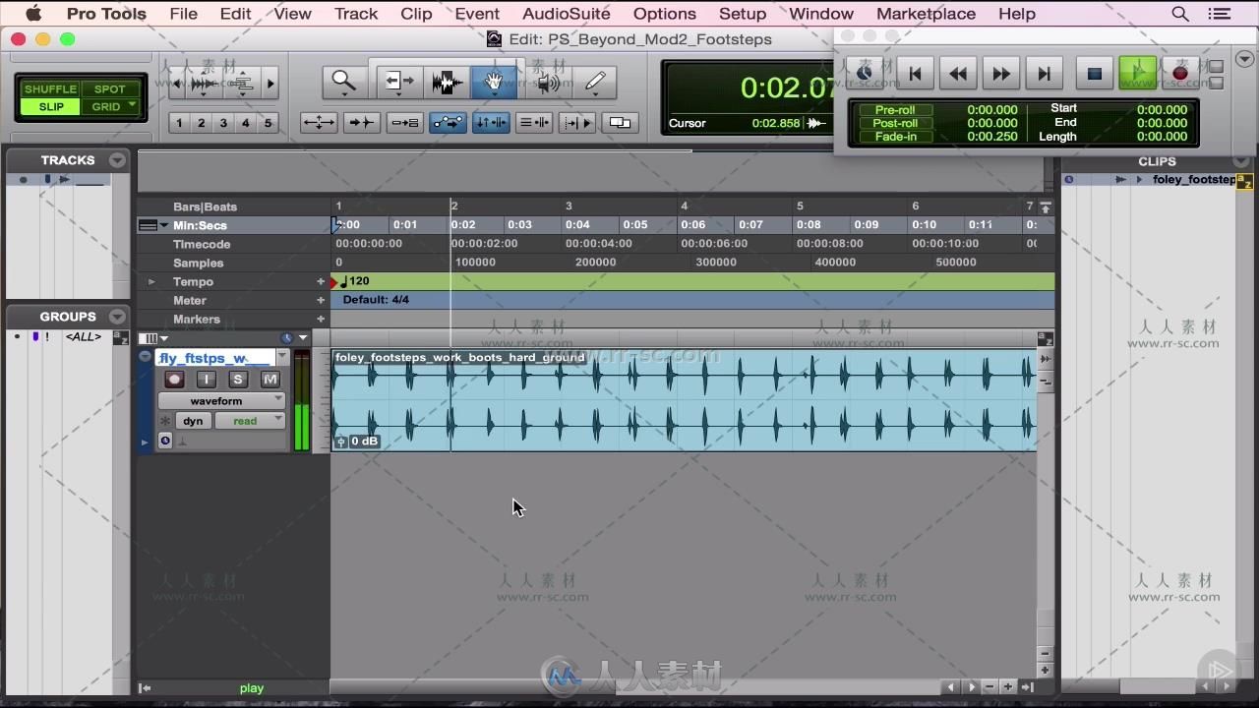Open the GROUPS list menu
Viewport: 1259px width, 708px height.
[x=118, y=317]
